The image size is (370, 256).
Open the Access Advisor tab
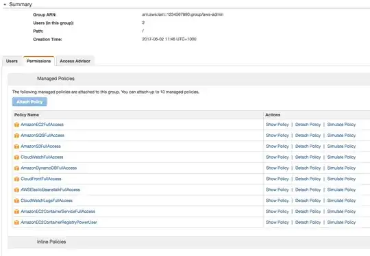(75, 61)
